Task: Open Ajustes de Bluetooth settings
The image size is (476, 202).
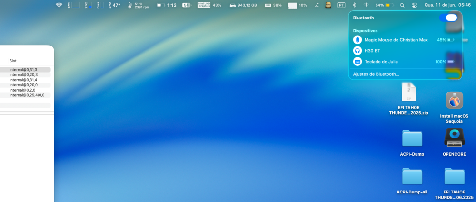Action: pos(376,74)
